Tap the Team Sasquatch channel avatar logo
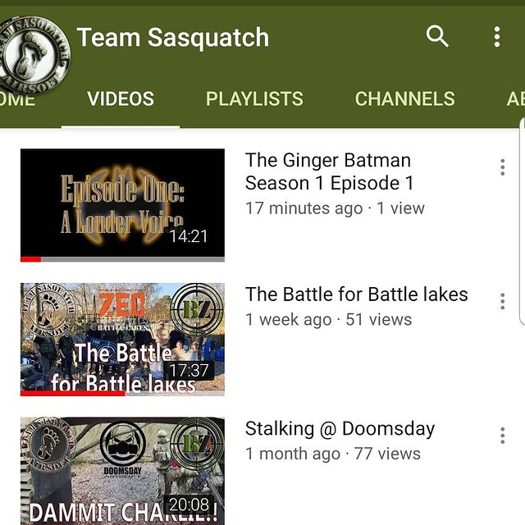 33,56
